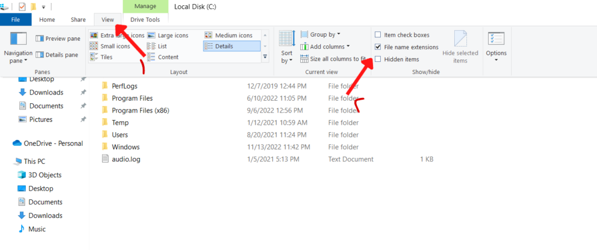
Task: Enable the Hidden items checkbox
Action: click(x=378, y=59)
